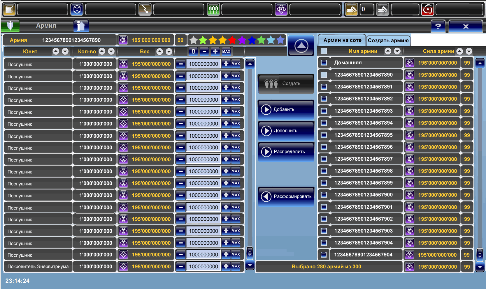The image size is (486, 289).
Task: Click the Добавить button
Action: click(286, 109)
